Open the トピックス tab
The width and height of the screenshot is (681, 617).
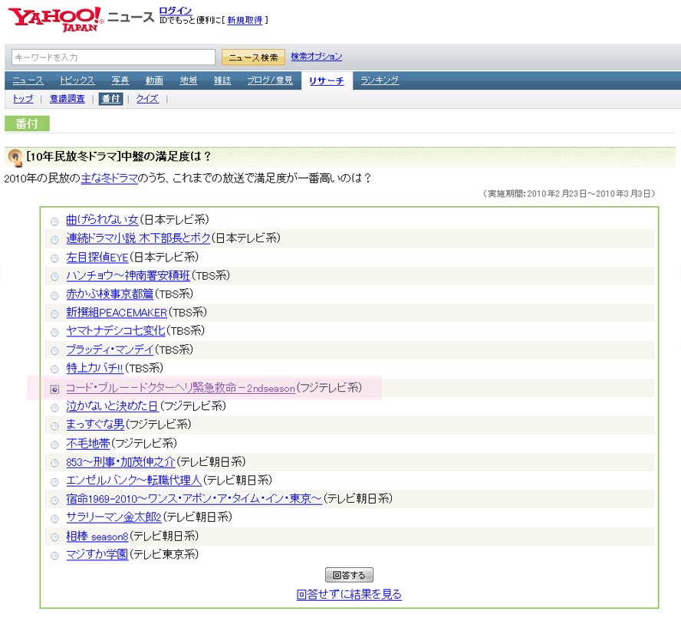click(77, 80)
